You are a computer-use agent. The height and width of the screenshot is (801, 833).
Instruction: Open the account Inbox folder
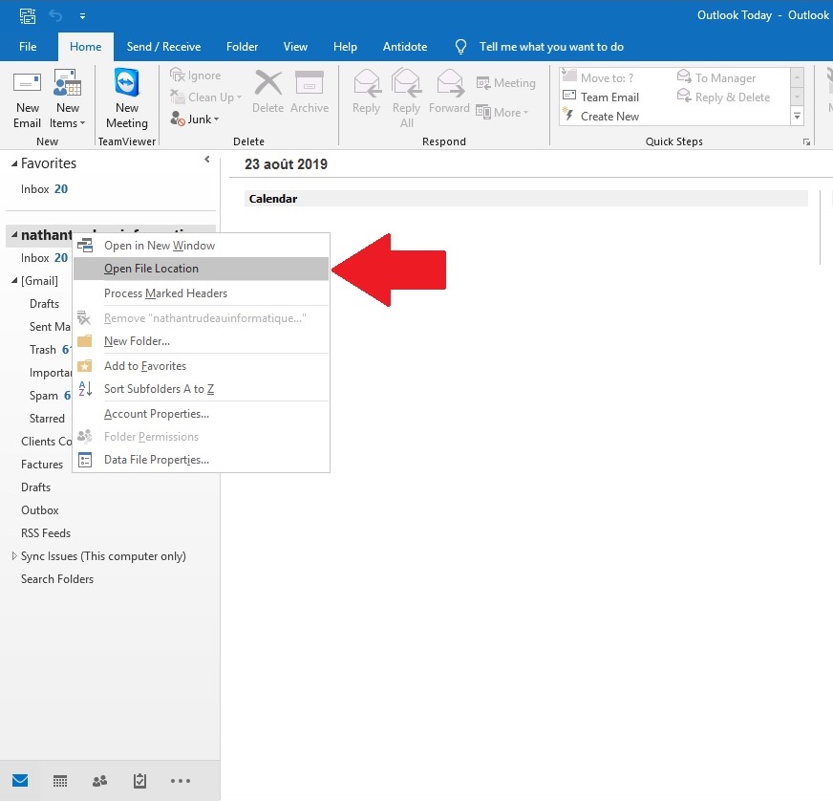44,258
